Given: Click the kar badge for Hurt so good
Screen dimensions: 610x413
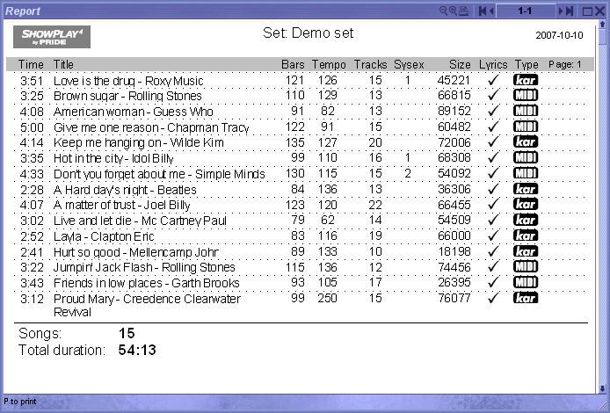Looking at the screenshot, I should pos(526,251).
